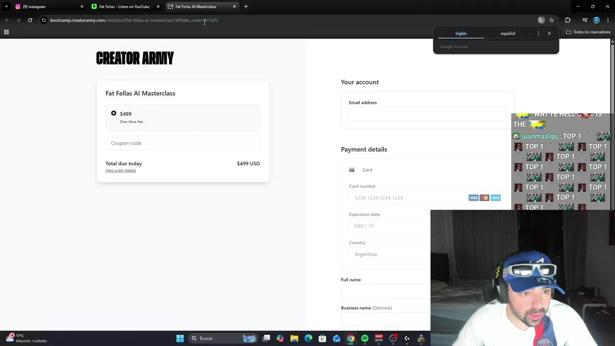The height and width of the screenshot is (346, 615).
Task: Click the browser back arrow
Action: 7,20
